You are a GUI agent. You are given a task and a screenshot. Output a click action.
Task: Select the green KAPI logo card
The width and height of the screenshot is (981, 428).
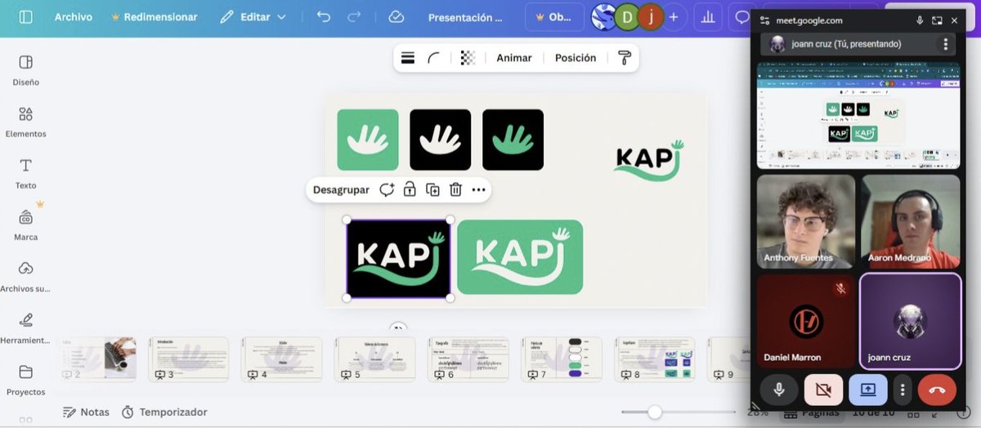[x=520, y=257]
